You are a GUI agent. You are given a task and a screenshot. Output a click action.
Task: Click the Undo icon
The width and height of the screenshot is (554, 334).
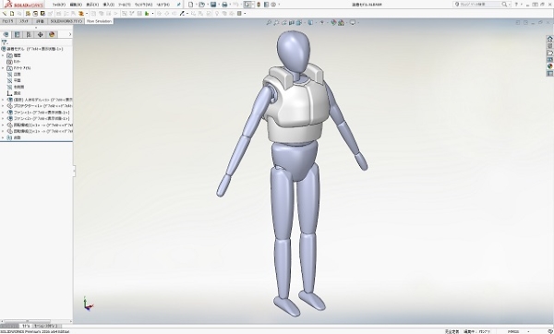tap(235, 5)
